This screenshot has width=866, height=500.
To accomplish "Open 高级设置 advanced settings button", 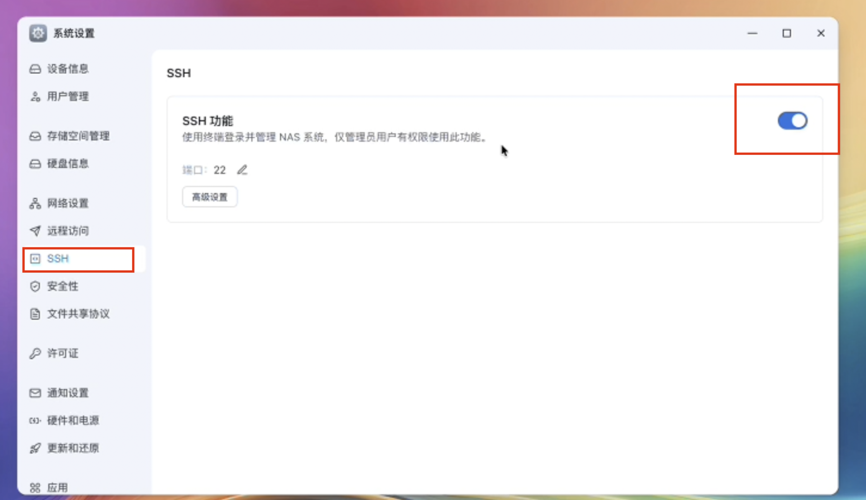I will [210, 197].
